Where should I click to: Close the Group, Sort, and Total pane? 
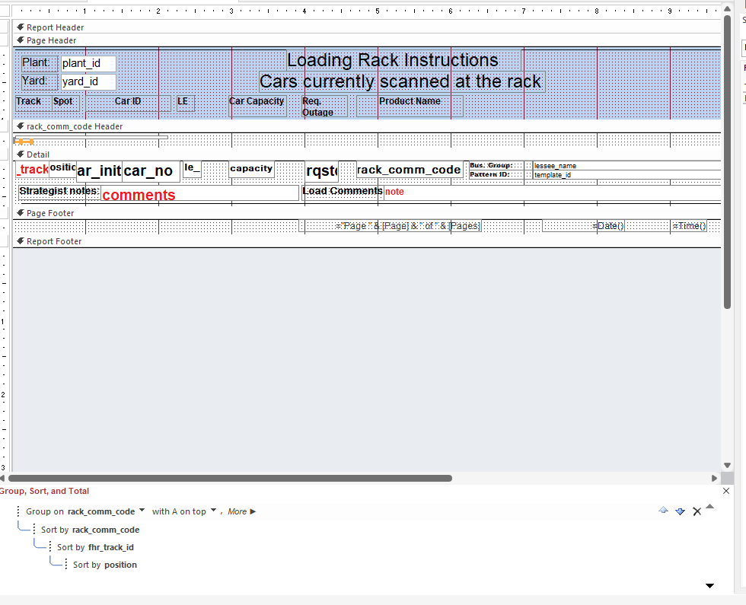click(x=726, y=491)
